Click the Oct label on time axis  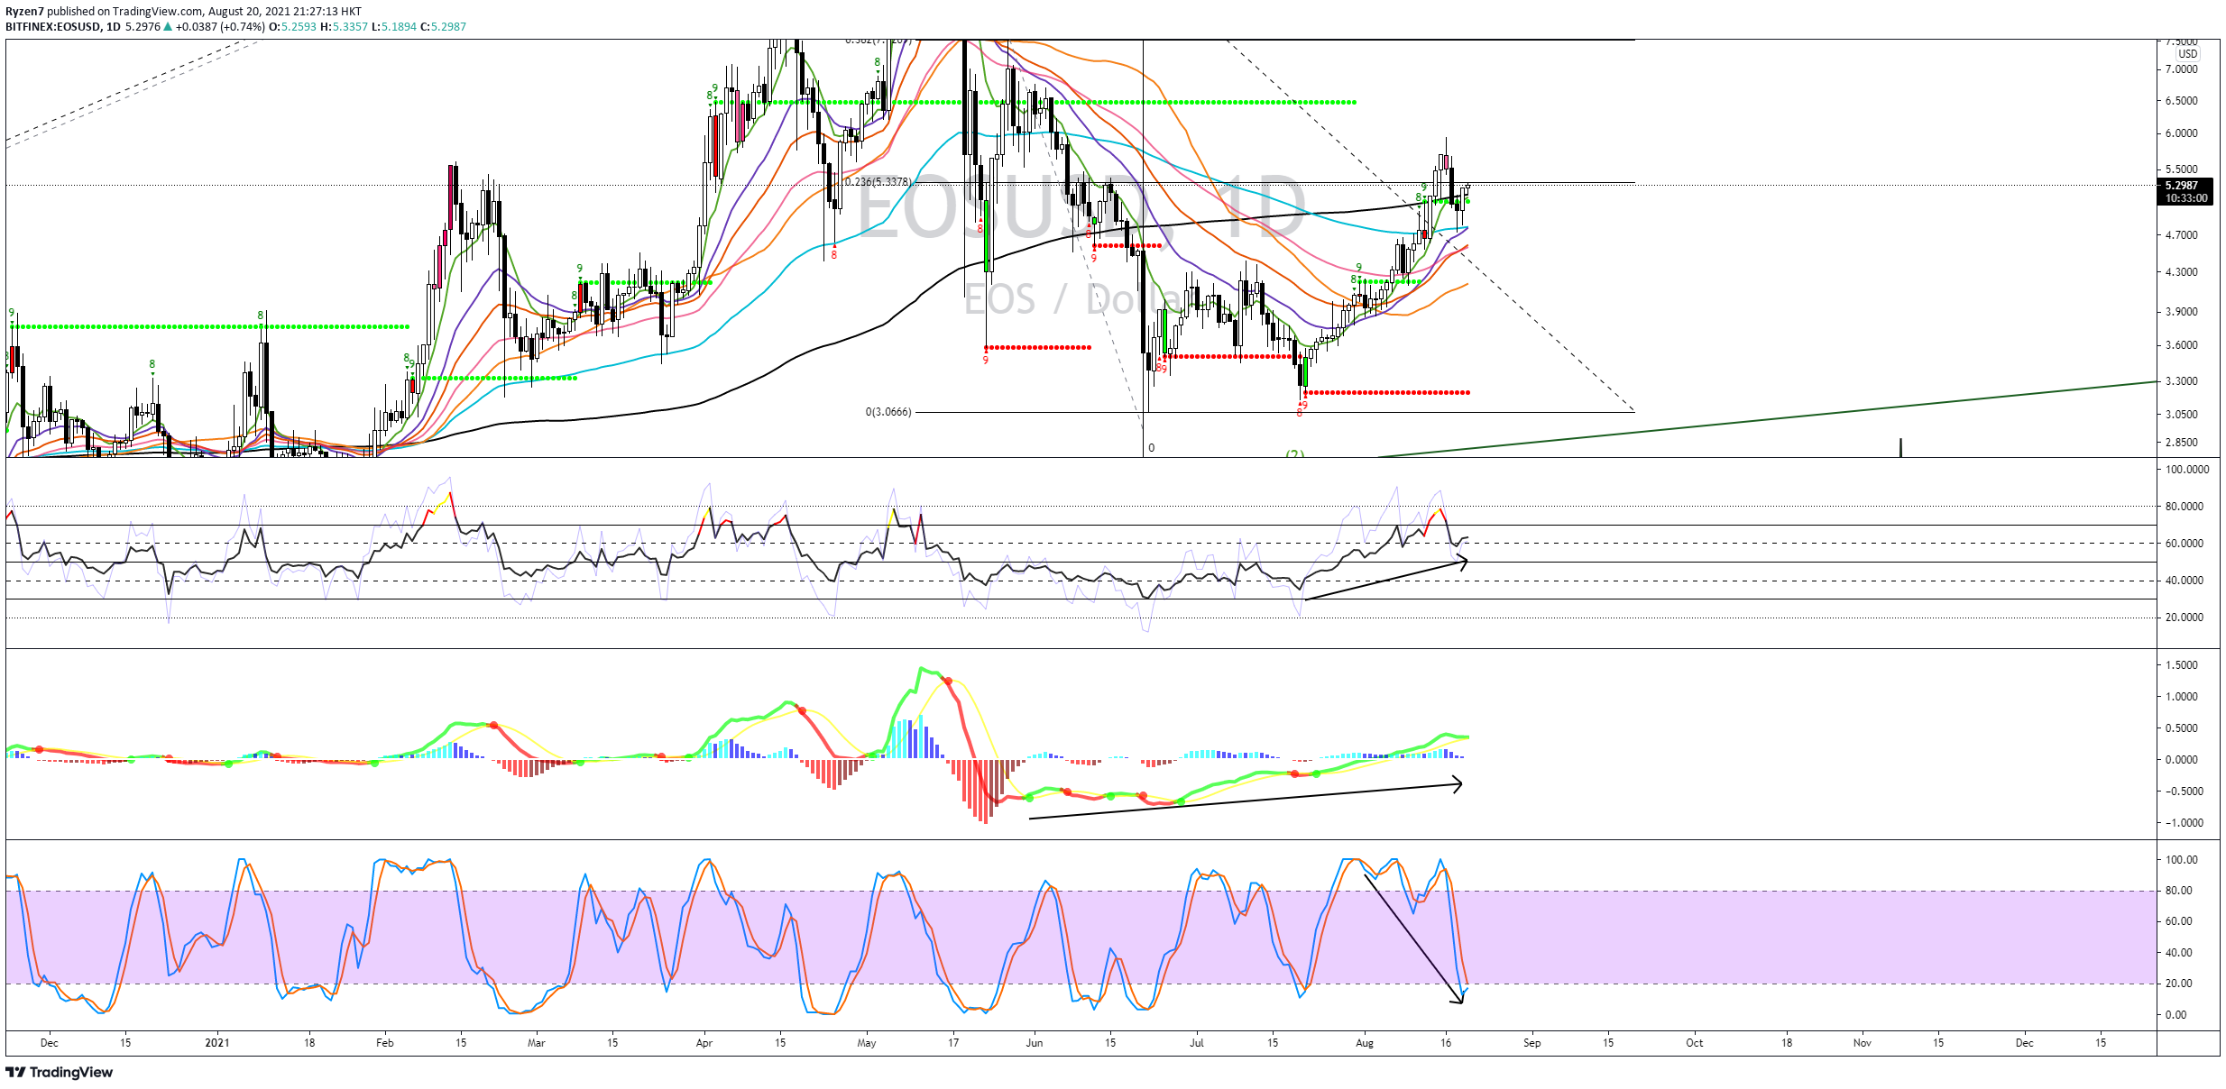point(1695,1043)
